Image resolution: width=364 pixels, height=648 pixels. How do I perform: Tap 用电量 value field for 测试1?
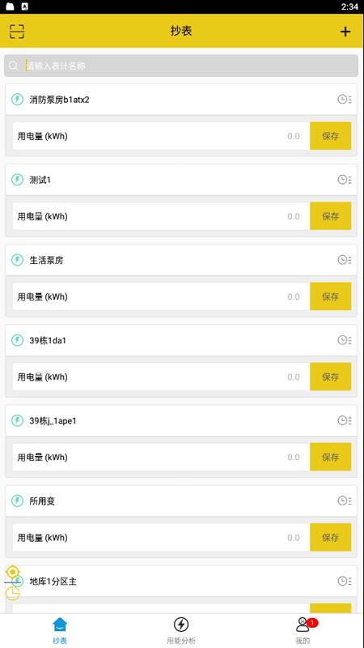click(161, 216)
